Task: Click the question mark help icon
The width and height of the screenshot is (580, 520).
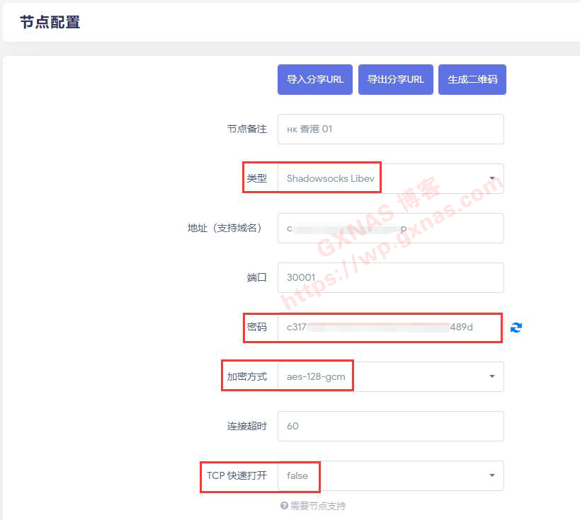Action: pyautogui.click(x=284, y=506)
